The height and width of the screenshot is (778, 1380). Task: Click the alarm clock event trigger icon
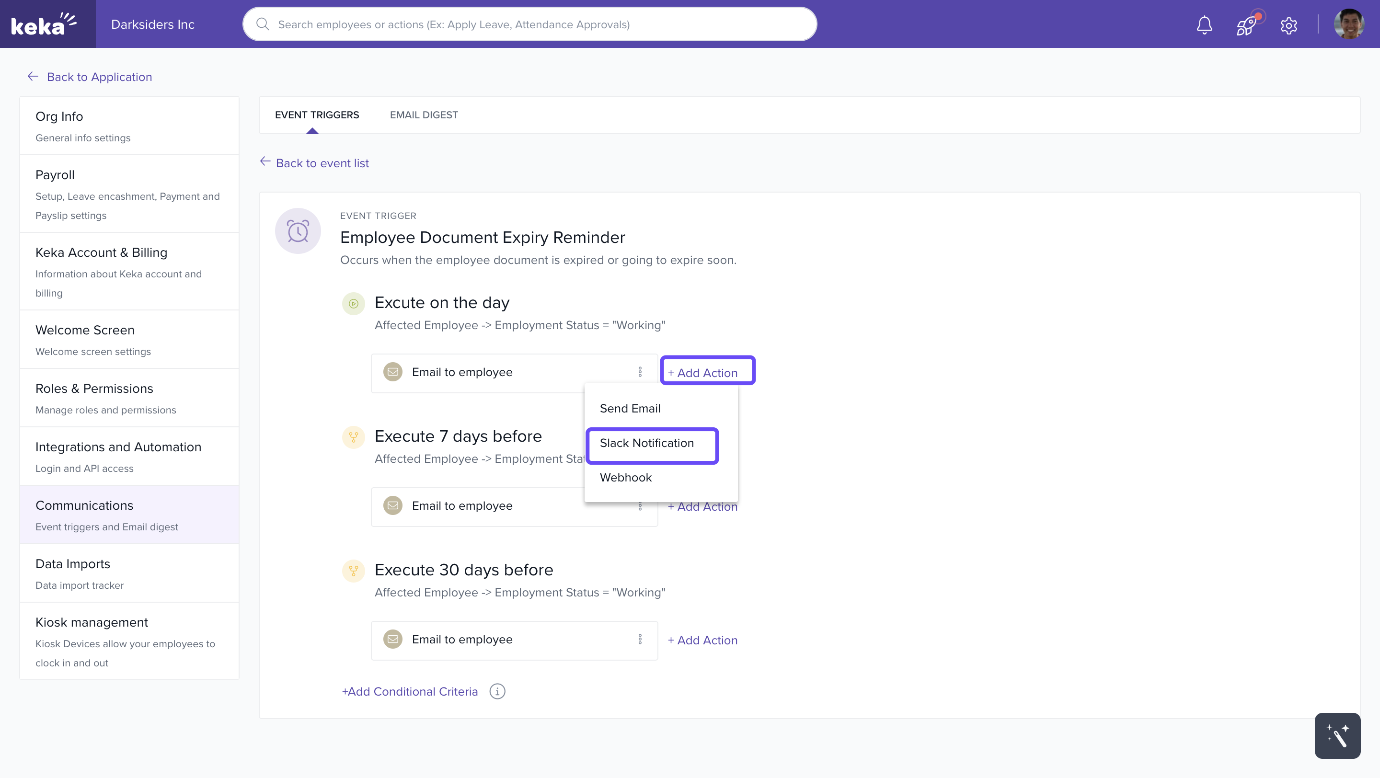tap(298, 231)
